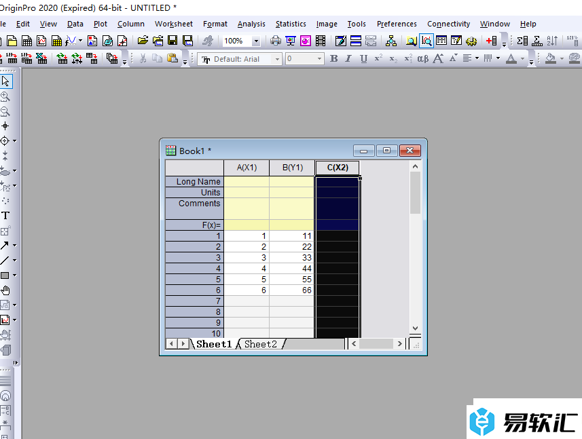This screenshot has width=582, height=439.
Task: Click the New Matrix icon
Action: pos(56,41)
